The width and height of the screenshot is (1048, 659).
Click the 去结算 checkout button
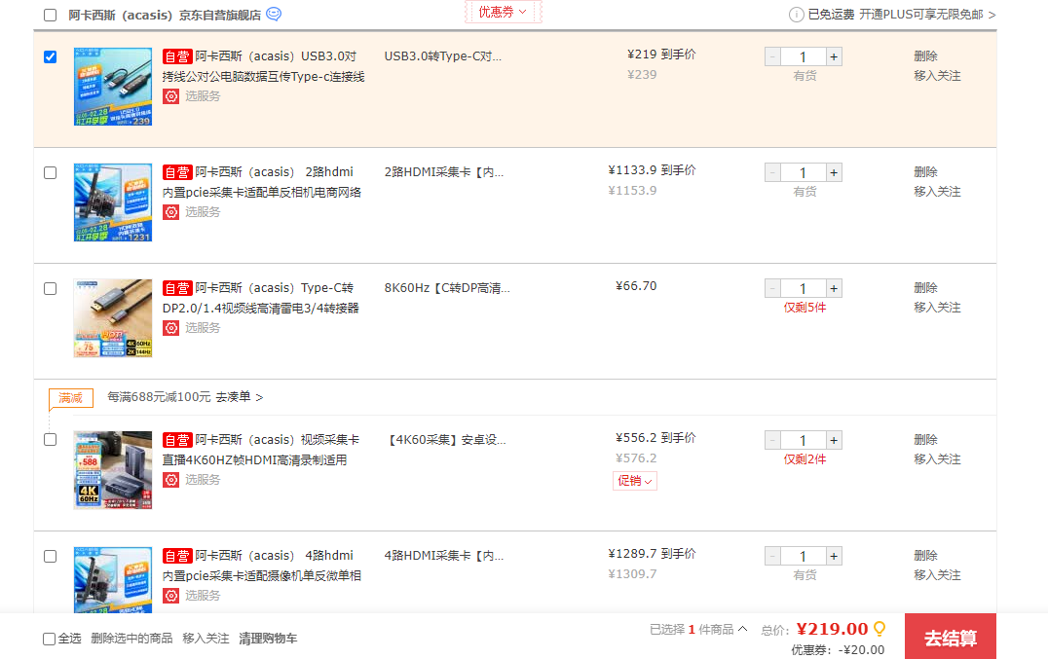950,638
